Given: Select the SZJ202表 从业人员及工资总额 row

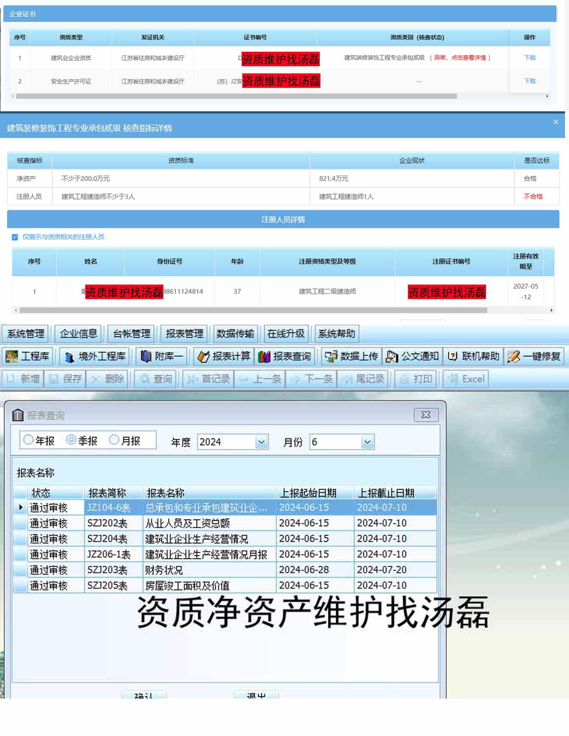Looking at the screenshot, I should tap(226, 523).
